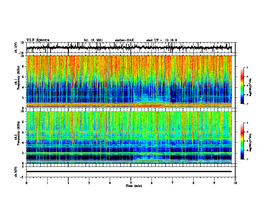Click the '6' kHz tick on ch.2 spectrogram

pyautogui.click(x=23, y=132)
